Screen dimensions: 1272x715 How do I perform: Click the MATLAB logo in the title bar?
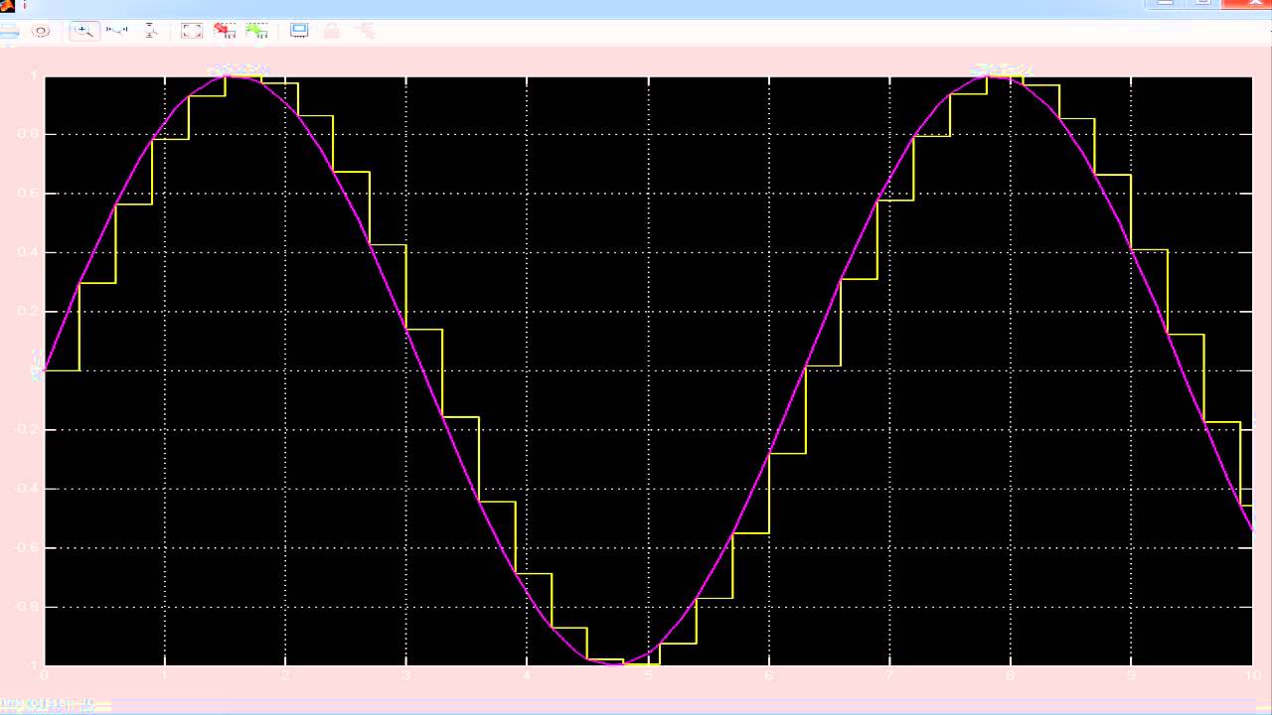click(x=7, y=6)
